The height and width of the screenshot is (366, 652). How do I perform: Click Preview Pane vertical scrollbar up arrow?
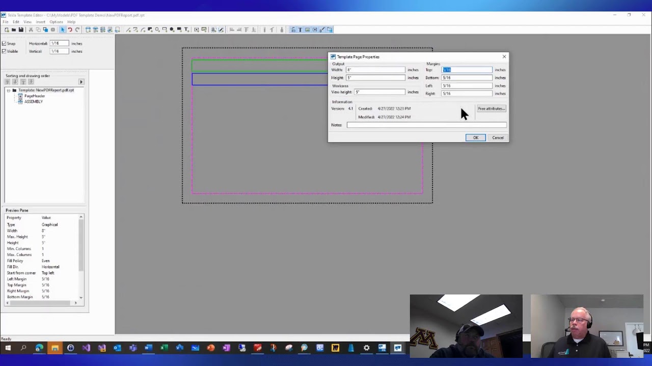[x=81, y=218]
